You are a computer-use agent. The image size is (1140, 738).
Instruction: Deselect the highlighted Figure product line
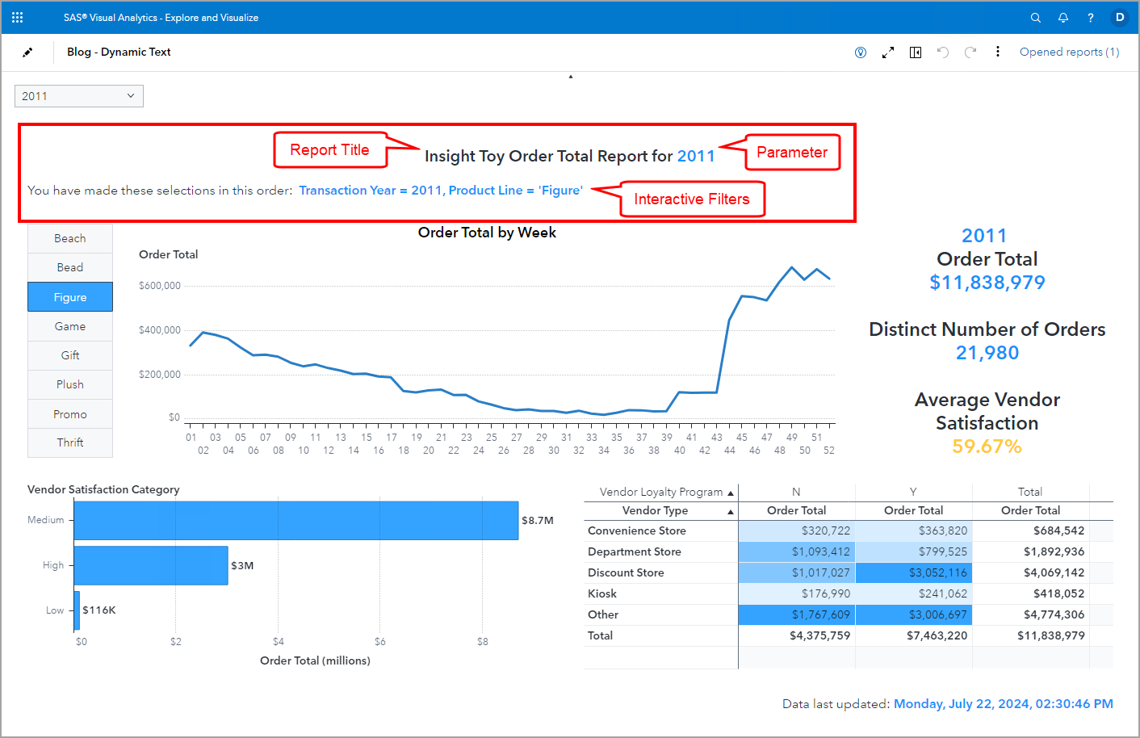(69, 296)
